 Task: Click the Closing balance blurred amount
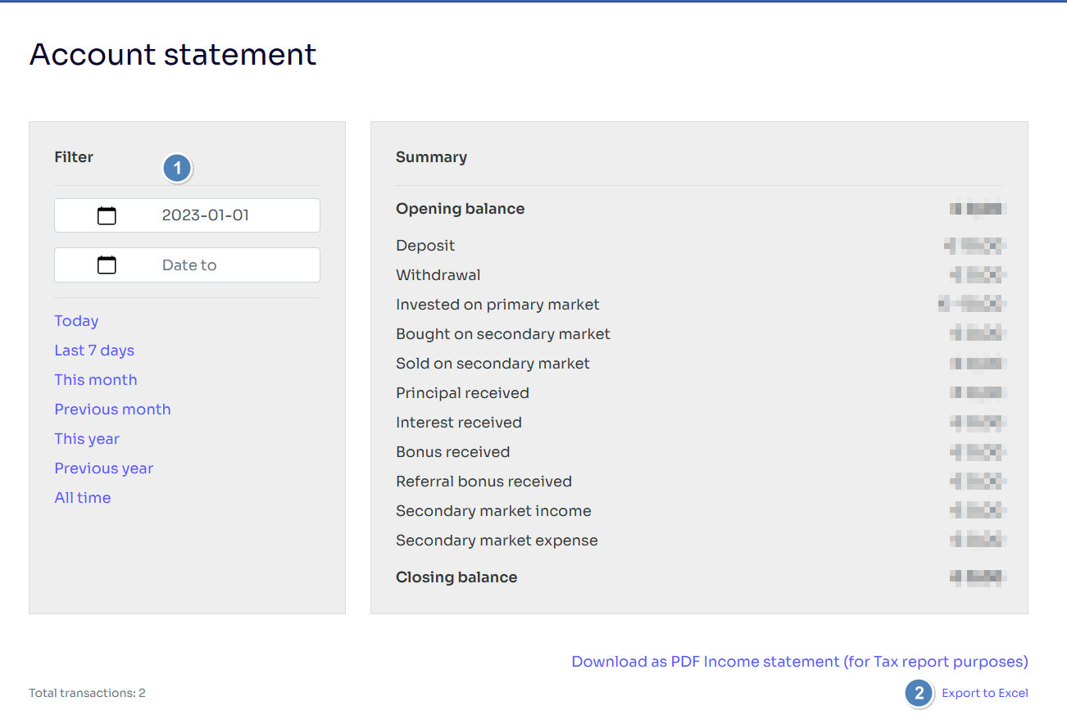(978, 577)
